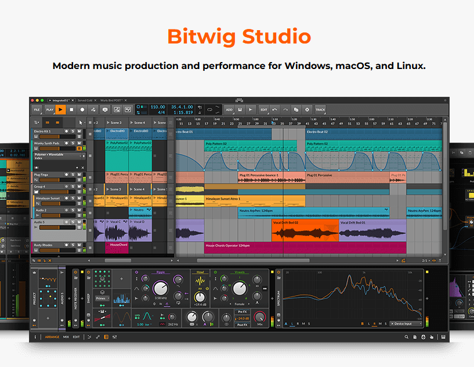
Task: Switch to the MIX view
Action: (66, 337)
